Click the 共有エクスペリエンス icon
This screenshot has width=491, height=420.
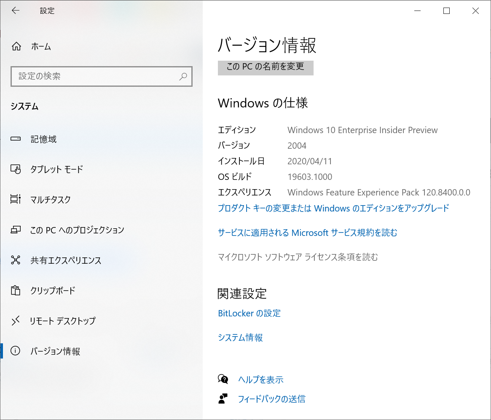(x=16, y=260)
